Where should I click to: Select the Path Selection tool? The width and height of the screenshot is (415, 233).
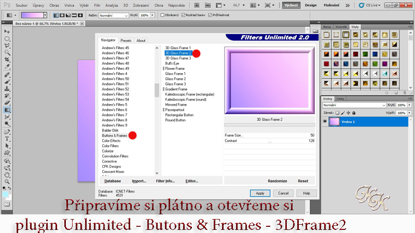tap(7, 146)
